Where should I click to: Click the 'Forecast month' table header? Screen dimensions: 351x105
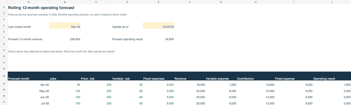coord(19,79)
